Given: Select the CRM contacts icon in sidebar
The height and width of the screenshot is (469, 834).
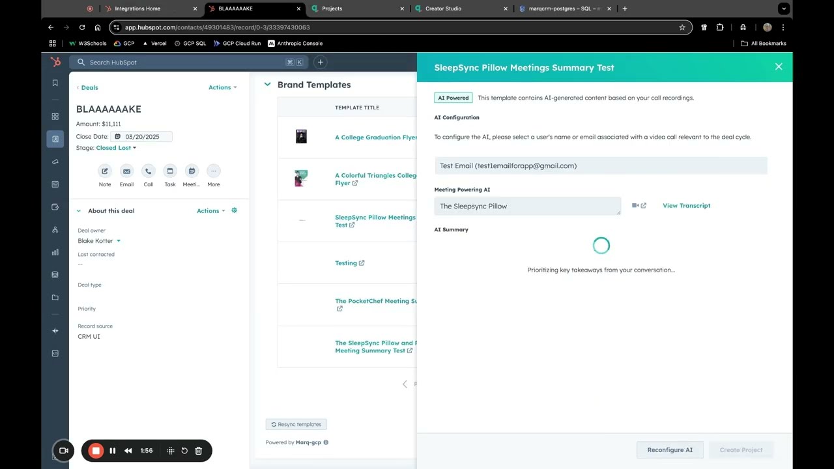Looking at the screenshot, I should 55,139.
